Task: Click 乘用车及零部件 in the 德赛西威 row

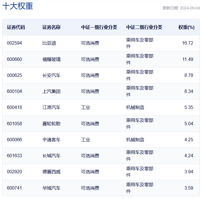Action: (x=140, y=172)
